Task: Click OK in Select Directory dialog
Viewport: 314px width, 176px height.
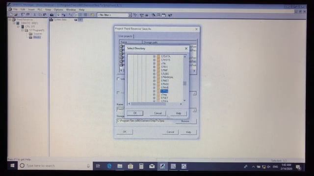Action: [135, 113]
